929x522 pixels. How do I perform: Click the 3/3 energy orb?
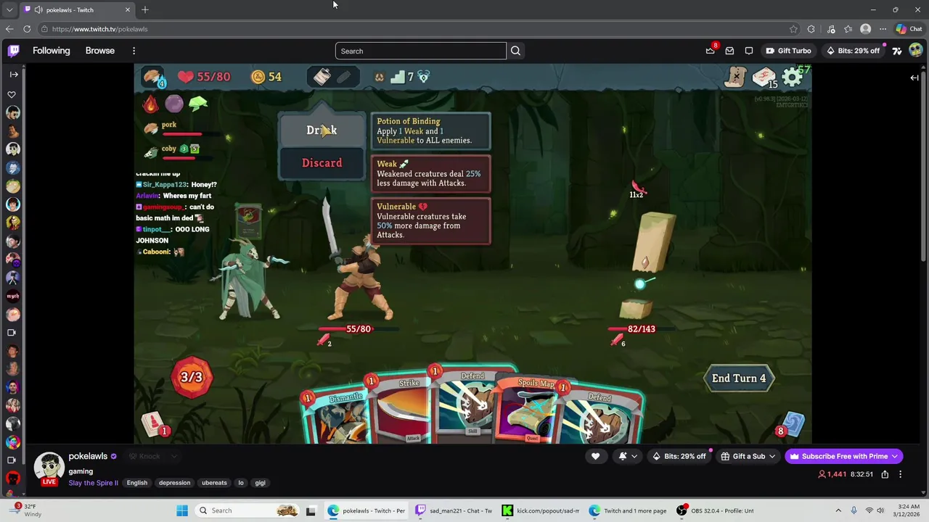point(192,377)
